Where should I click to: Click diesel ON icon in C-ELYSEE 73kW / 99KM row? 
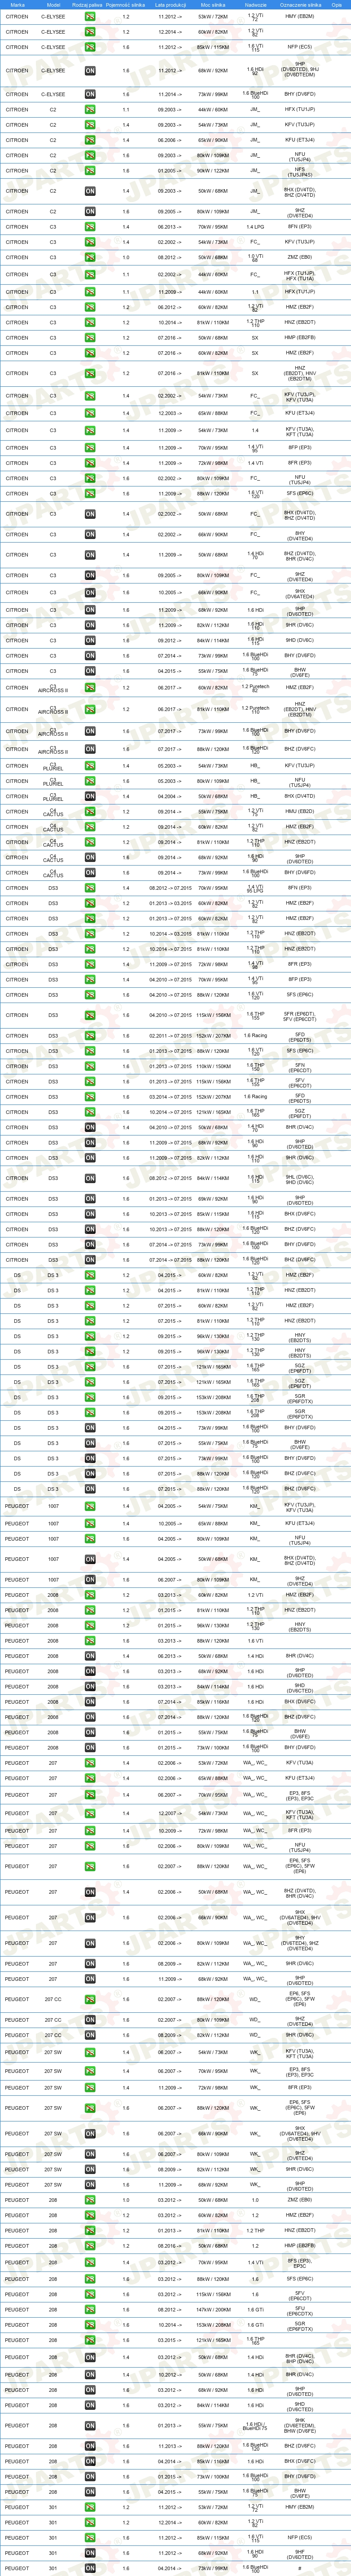[x=90, y=94]
